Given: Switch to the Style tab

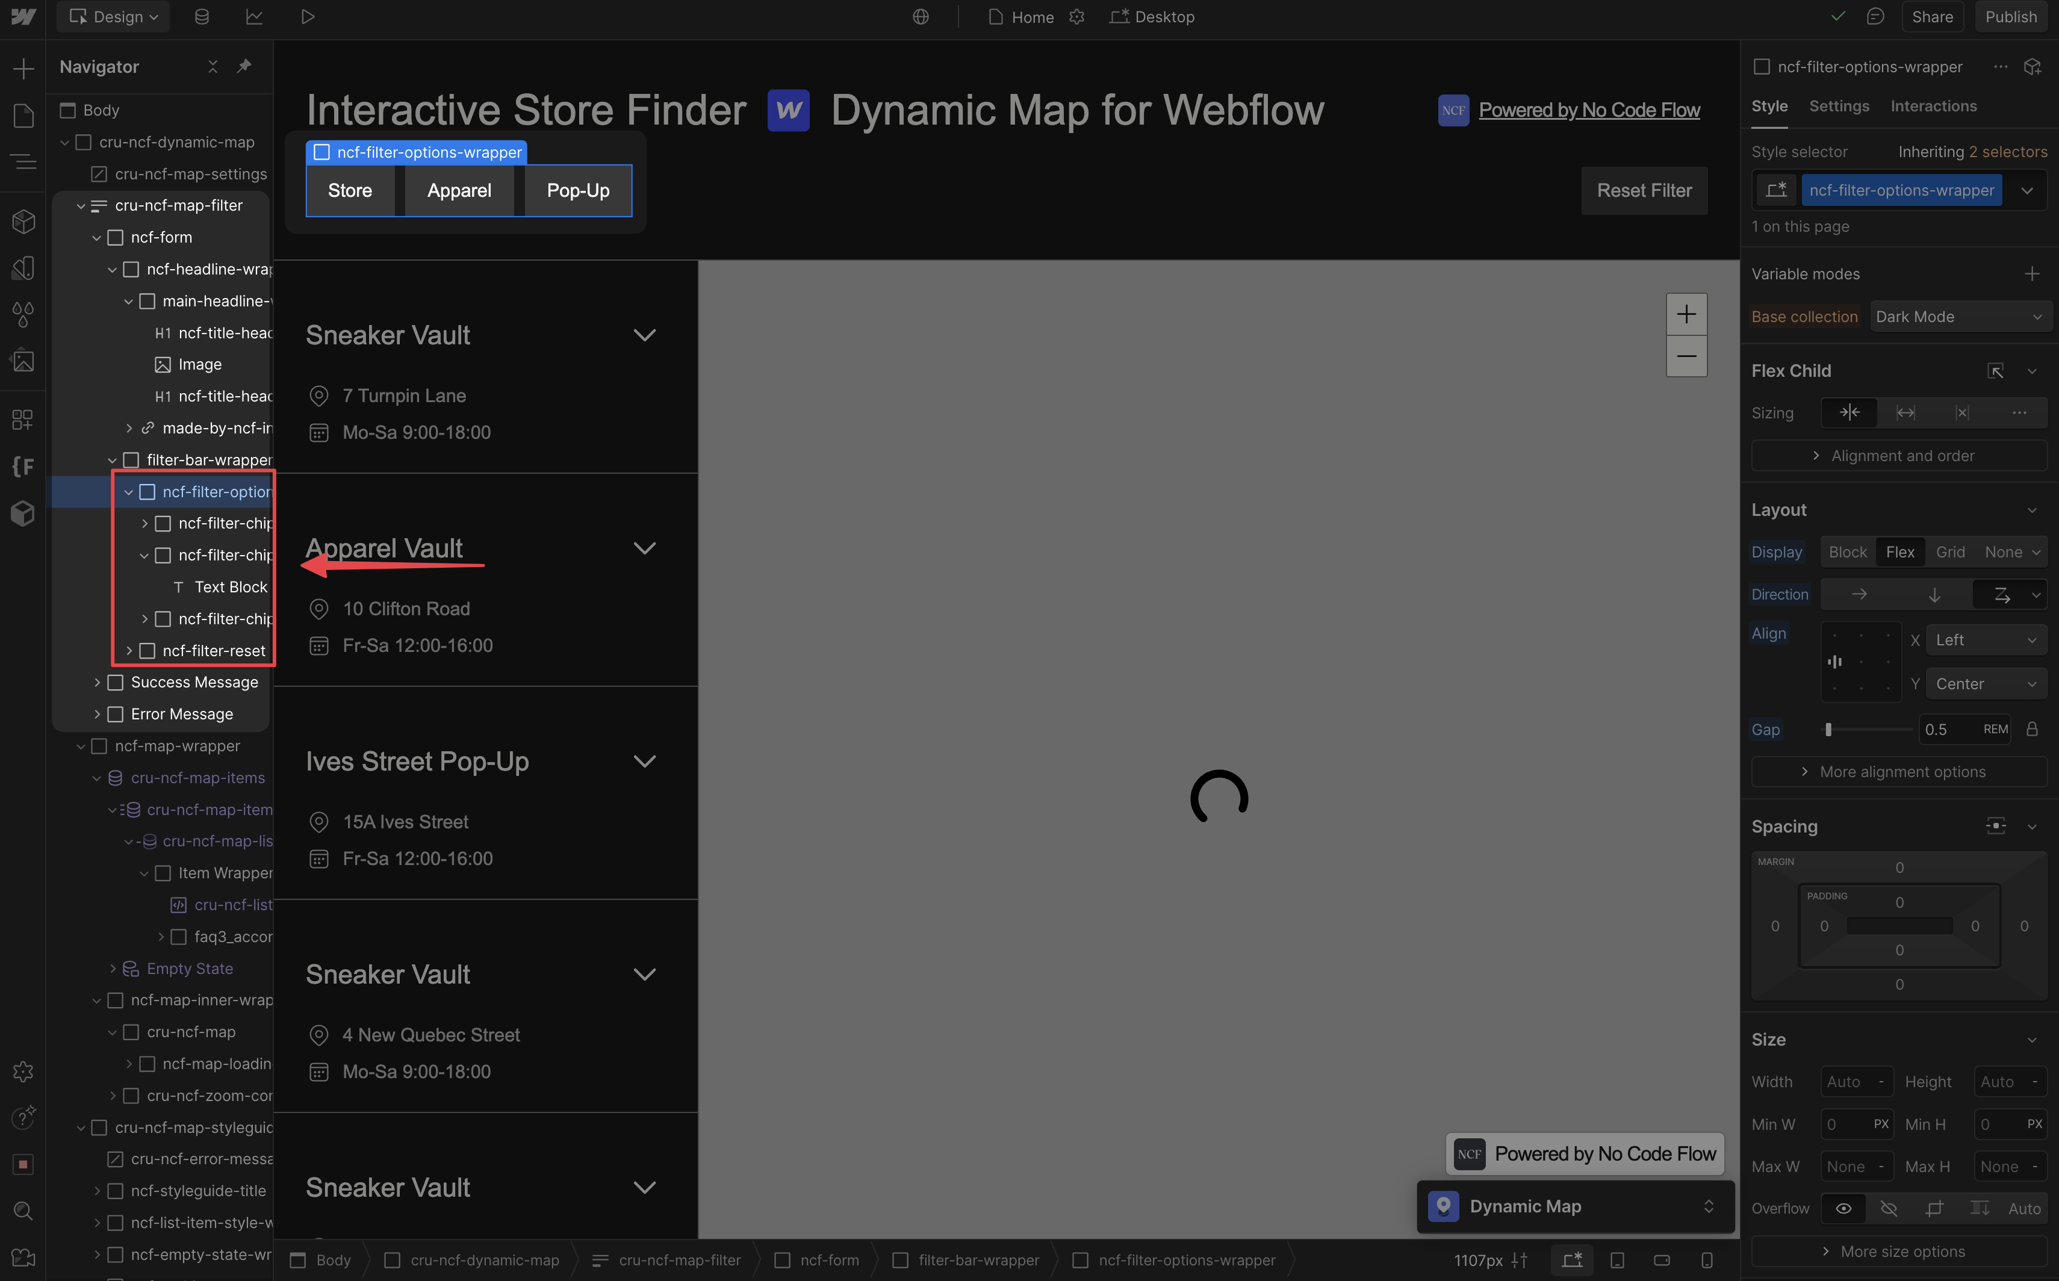Looking at the screenshot, I should point(1769,107).
